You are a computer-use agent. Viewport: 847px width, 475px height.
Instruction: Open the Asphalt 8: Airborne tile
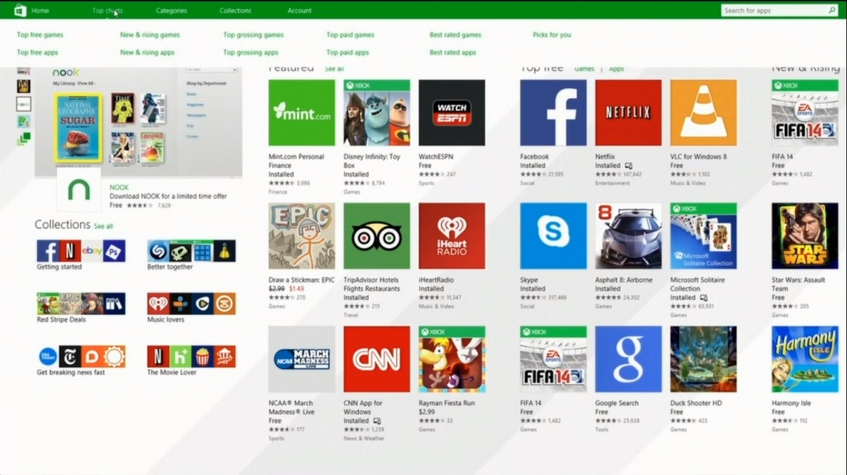pyautogui.click(x=629, y=236)
